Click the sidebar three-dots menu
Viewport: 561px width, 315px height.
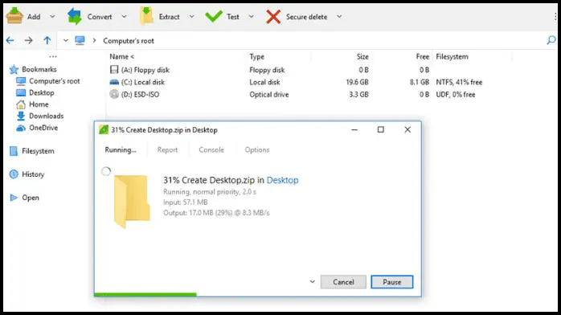[x=53, y=56]
